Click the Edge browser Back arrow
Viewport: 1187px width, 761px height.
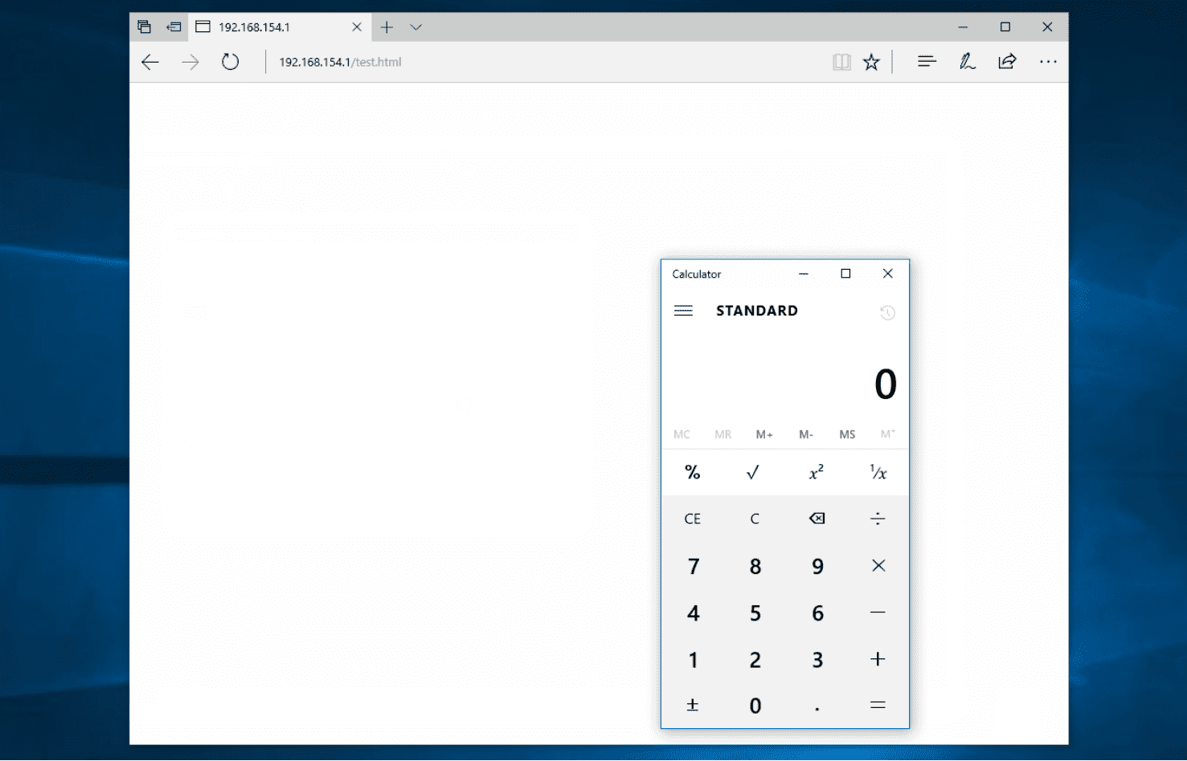(150, 62)
